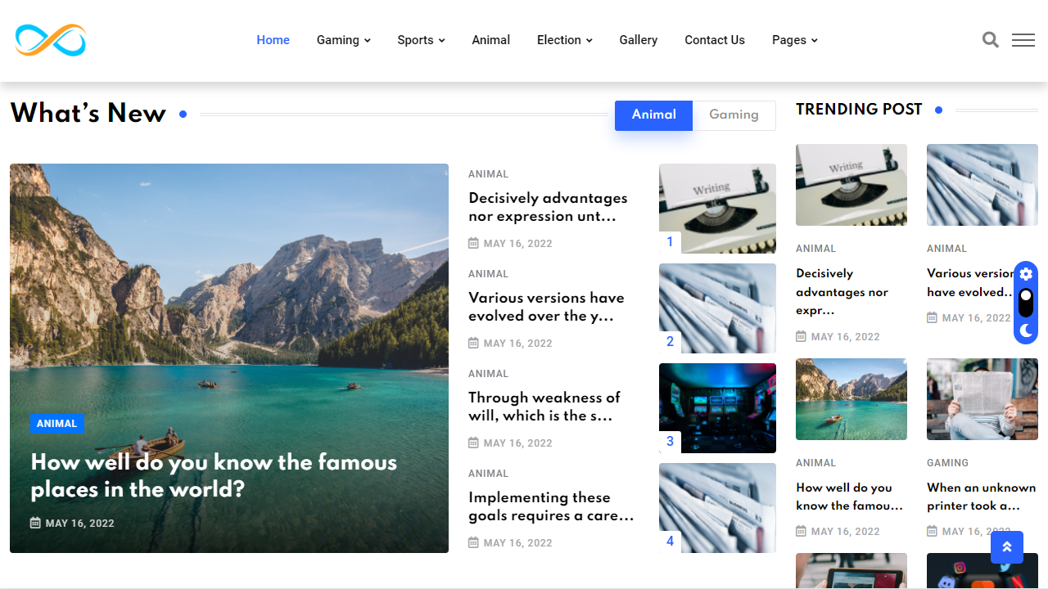Toggle the theme switch on the floating panel
The height and width of the screenshot is (589, 1048).
tap(1026, 302)
